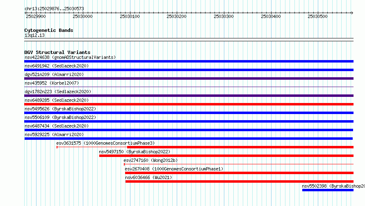Screen dimensions: 365x206
Task: Select the red bar under nsv5497150
Action: (x=226, y=156)
